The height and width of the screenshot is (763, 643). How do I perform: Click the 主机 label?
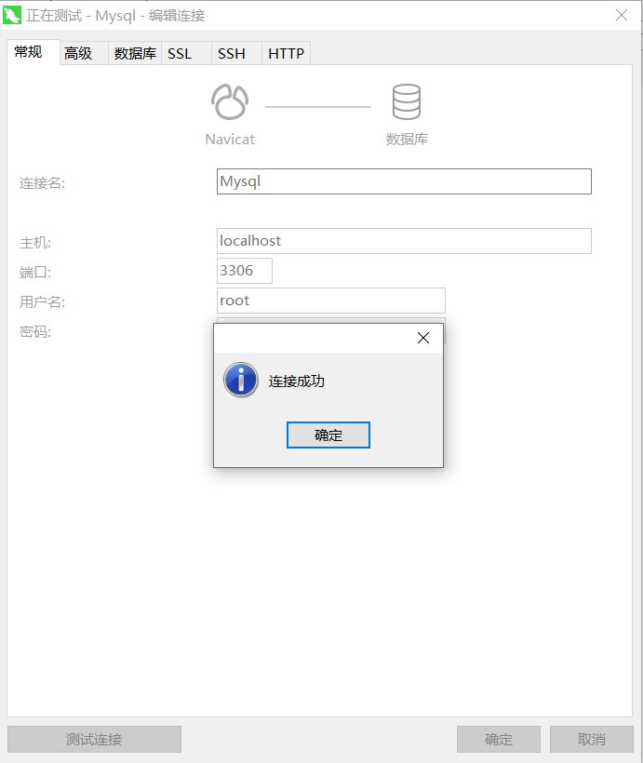point(35,242)
